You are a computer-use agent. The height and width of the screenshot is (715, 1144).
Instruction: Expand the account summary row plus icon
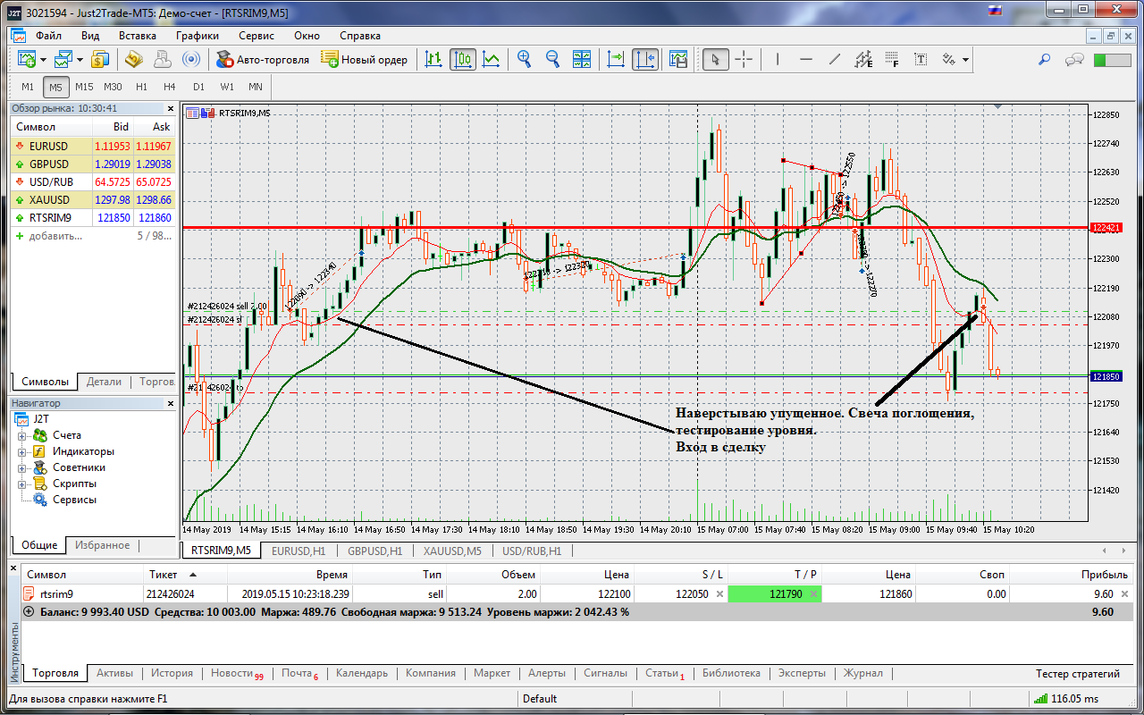click(x=29, y=612)
